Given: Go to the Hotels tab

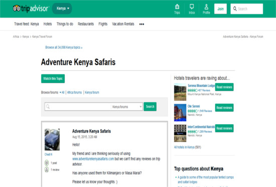Looking at the screenshot, I should pyautogui.click(x=48, y=24).
